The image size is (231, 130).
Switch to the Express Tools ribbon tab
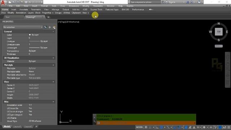[96, 10]
